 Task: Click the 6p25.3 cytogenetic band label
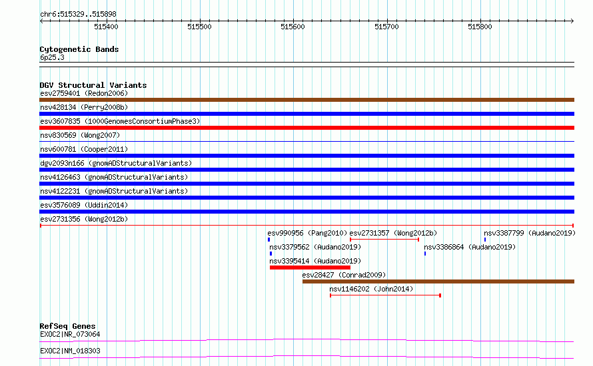coord(52,57)
